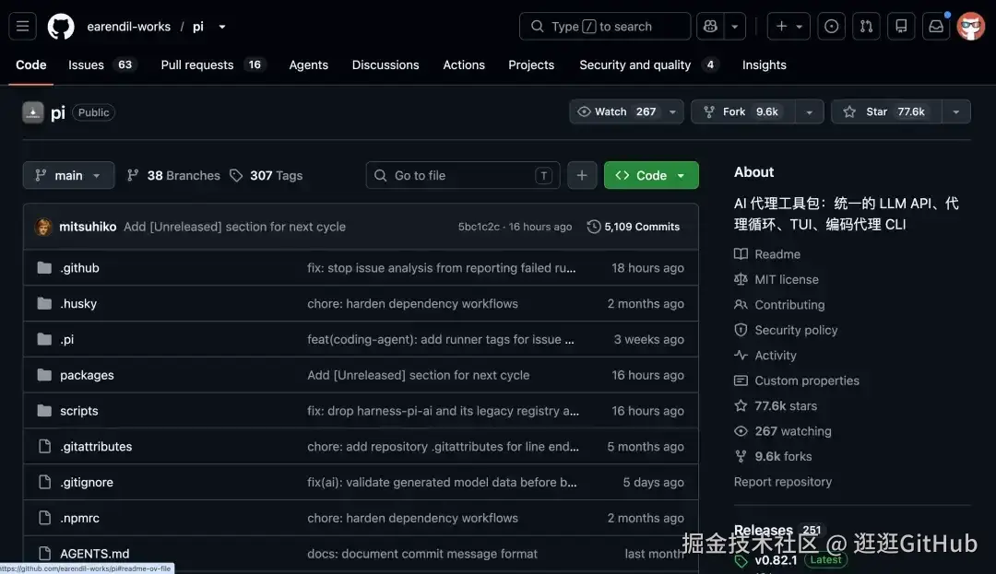Image resolution: width=996 pixels, height=574 pixels.
Task: Click the add file plus button
Action: pyautogui.click(x=582, y=175)
